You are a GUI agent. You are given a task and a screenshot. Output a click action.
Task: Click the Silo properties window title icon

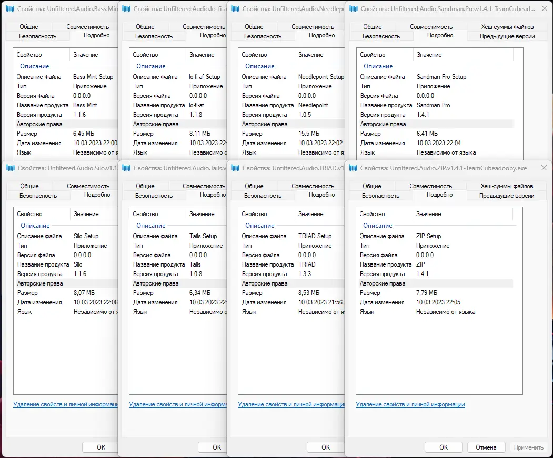click(11, 168)
